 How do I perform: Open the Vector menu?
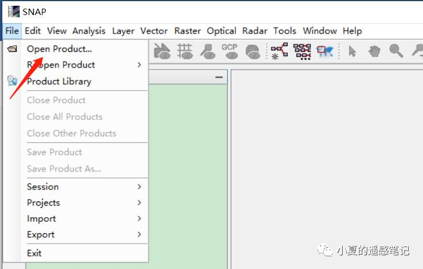154,31
